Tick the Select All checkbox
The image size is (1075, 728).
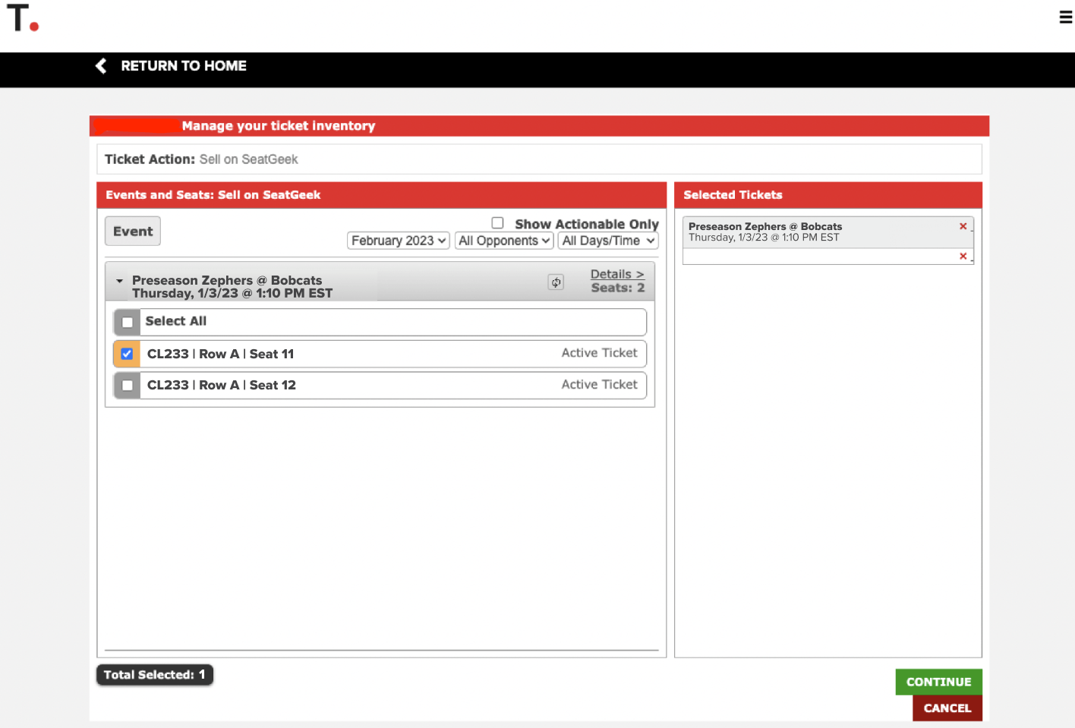[x=128, y=323]
